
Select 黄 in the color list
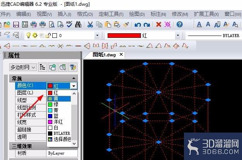pyautogui.click(x=59, y=99)
